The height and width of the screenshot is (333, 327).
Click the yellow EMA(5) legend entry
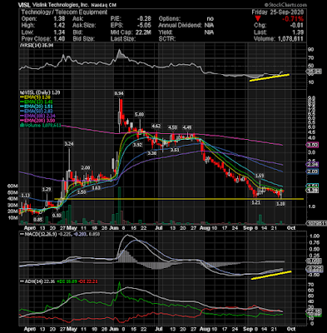(37, 97)
